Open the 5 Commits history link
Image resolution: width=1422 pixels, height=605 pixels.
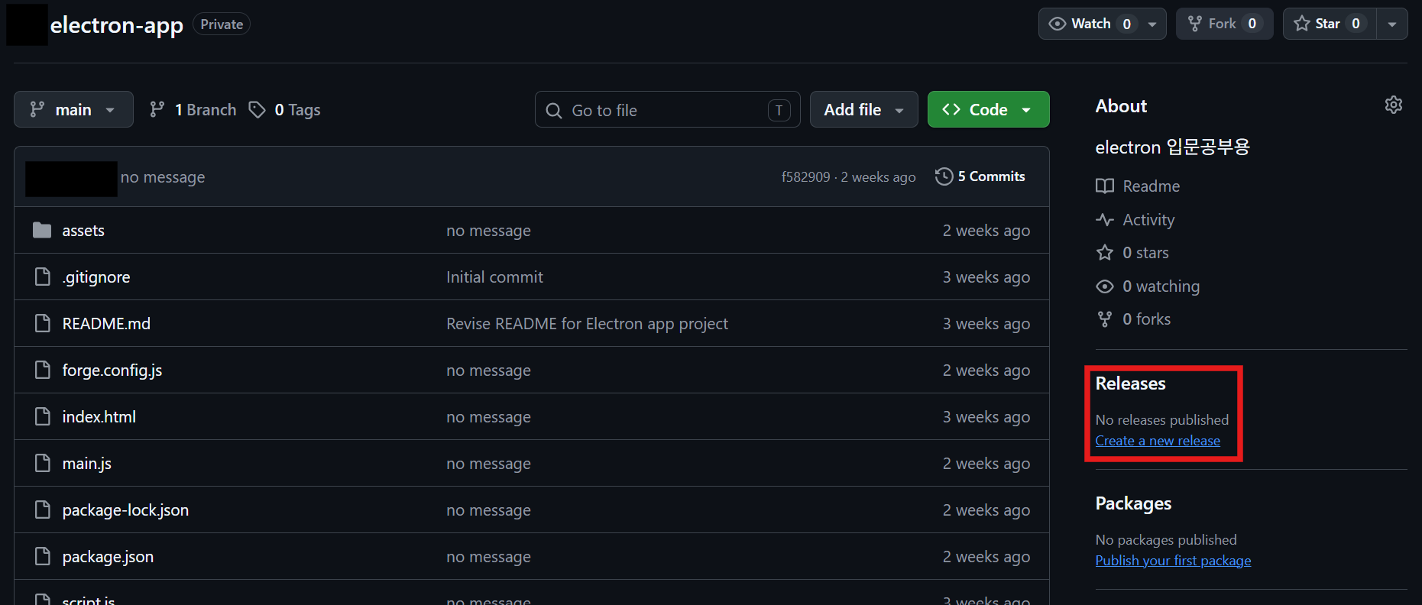[980, 176]
